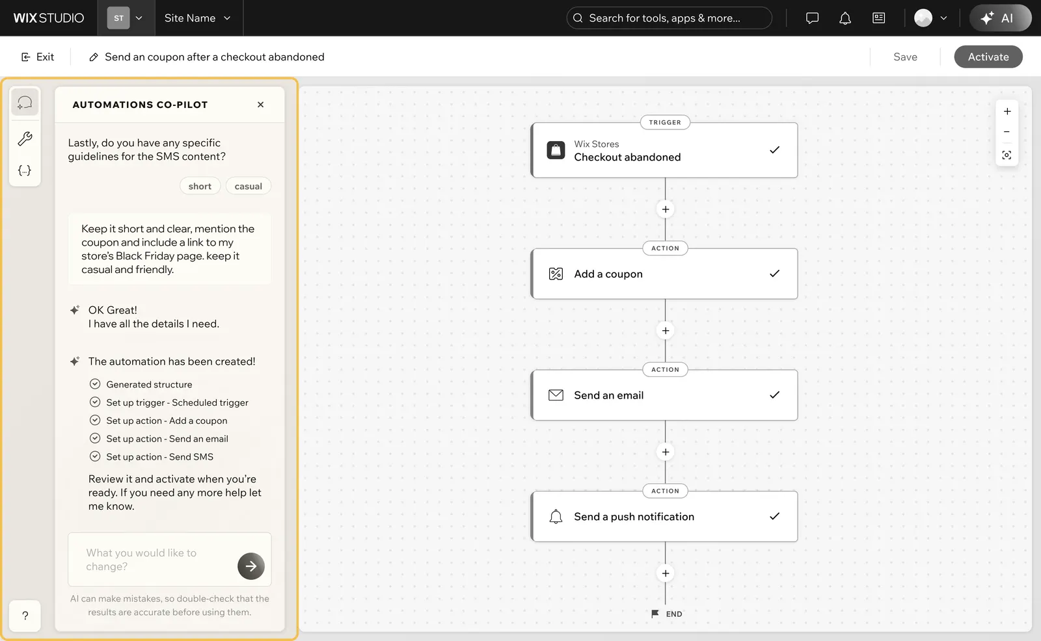The height and width of the screenshot is (641, 1041).
Task: Click the ACTION badge above Add a coupon
Action: point(665,248)
